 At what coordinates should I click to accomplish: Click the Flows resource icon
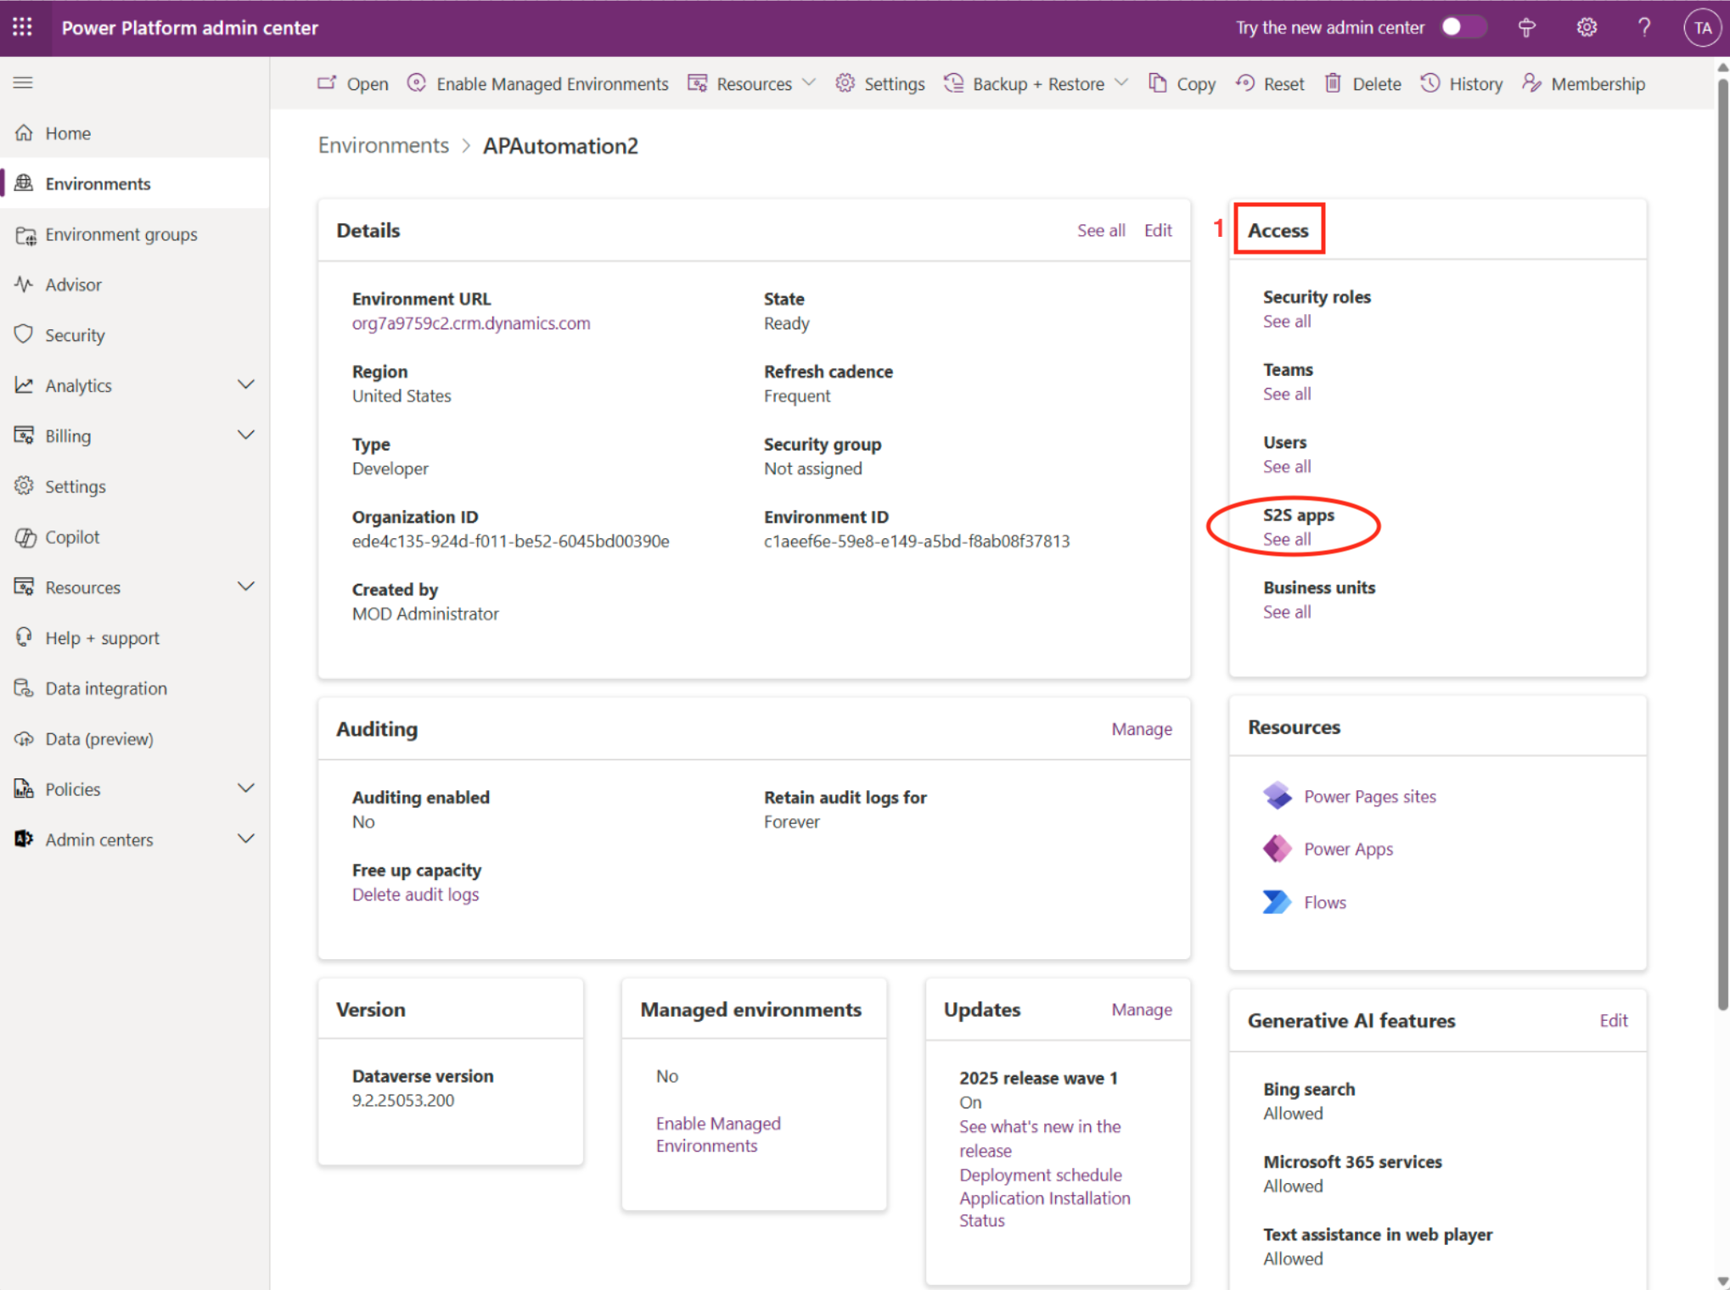tap(1277, 902)
